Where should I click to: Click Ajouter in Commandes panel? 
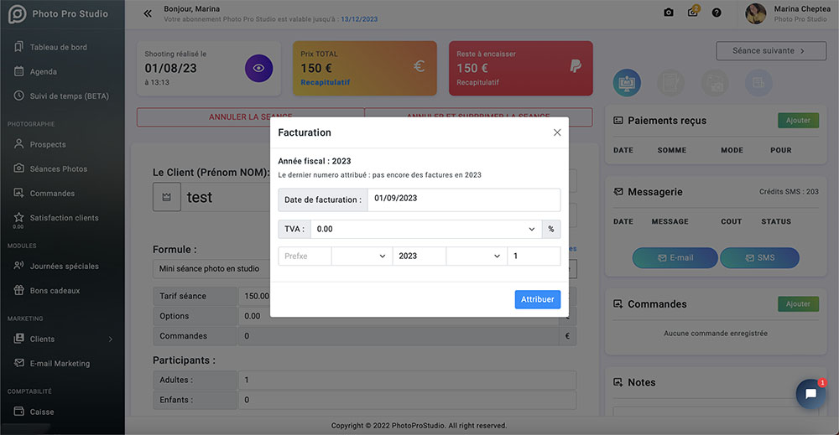(x=798, y=304)
